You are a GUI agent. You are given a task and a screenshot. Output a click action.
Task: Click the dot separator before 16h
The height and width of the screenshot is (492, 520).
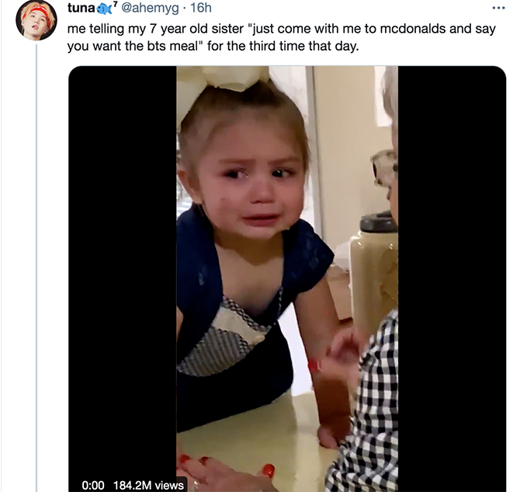185,8
